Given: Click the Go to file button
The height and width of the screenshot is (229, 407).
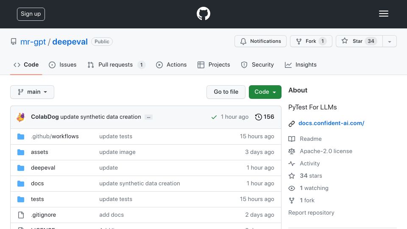Looking at the screenshot, I should [226, 92].
